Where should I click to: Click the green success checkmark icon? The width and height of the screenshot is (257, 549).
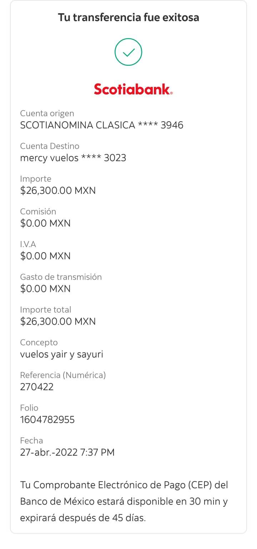[128, 53]
